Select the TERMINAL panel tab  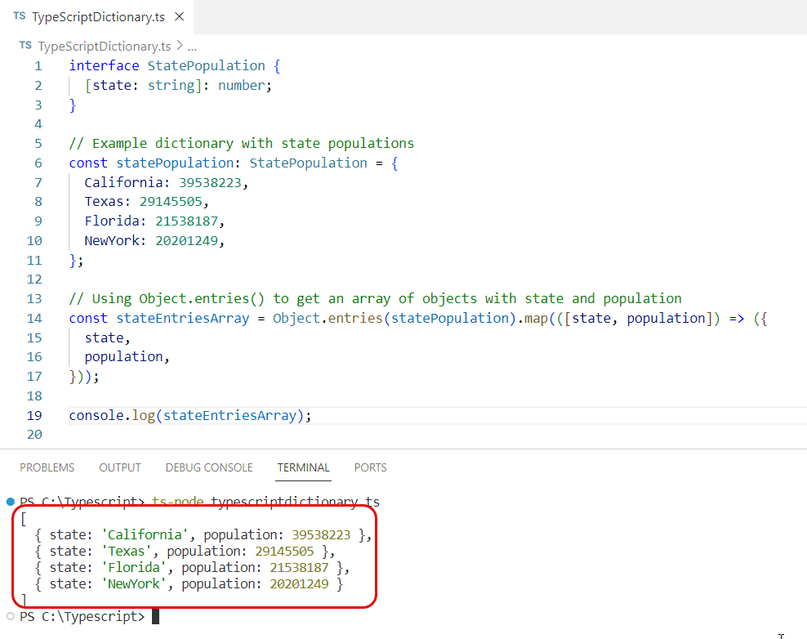(x=303, y=467)
